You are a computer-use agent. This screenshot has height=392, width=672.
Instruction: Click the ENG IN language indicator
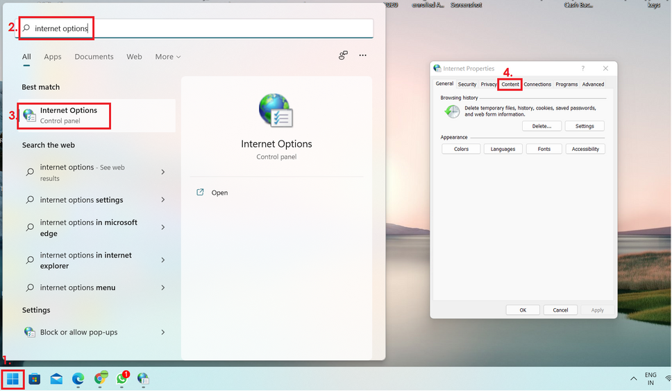650,379
